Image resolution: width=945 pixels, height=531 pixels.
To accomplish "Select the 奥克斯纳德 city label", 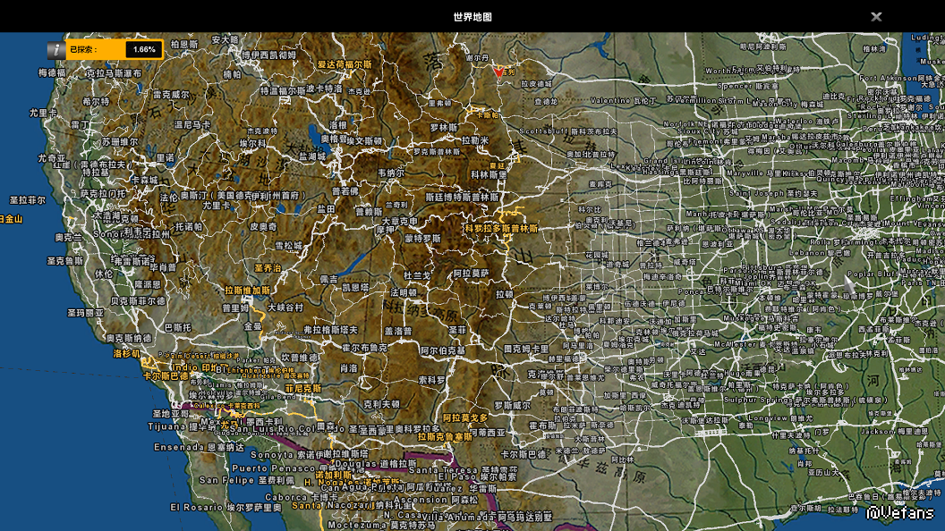I will point(128,339).
